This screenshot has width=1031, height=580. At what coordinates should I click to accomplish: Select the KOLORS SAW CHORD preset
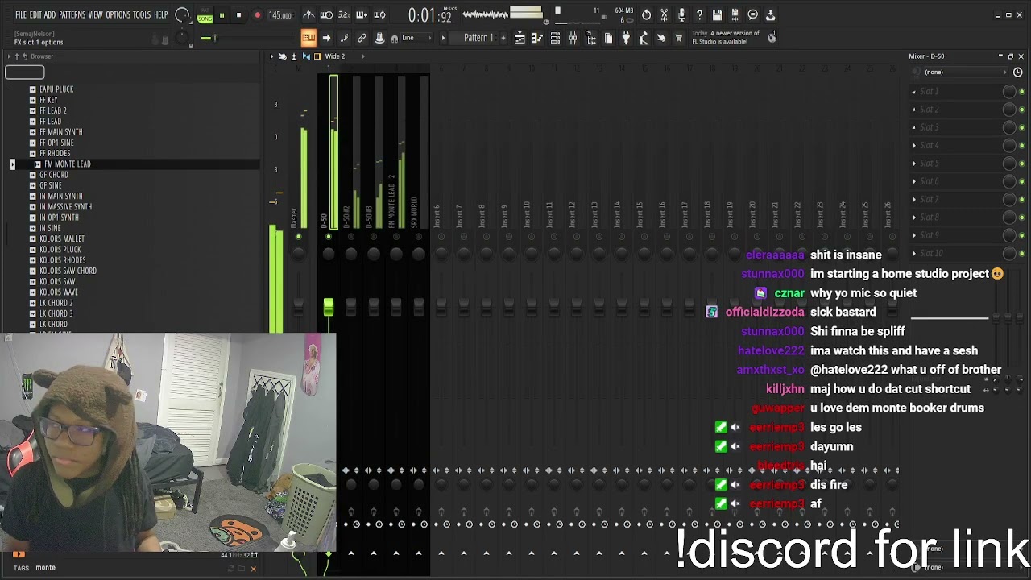[x=68, y=271]
